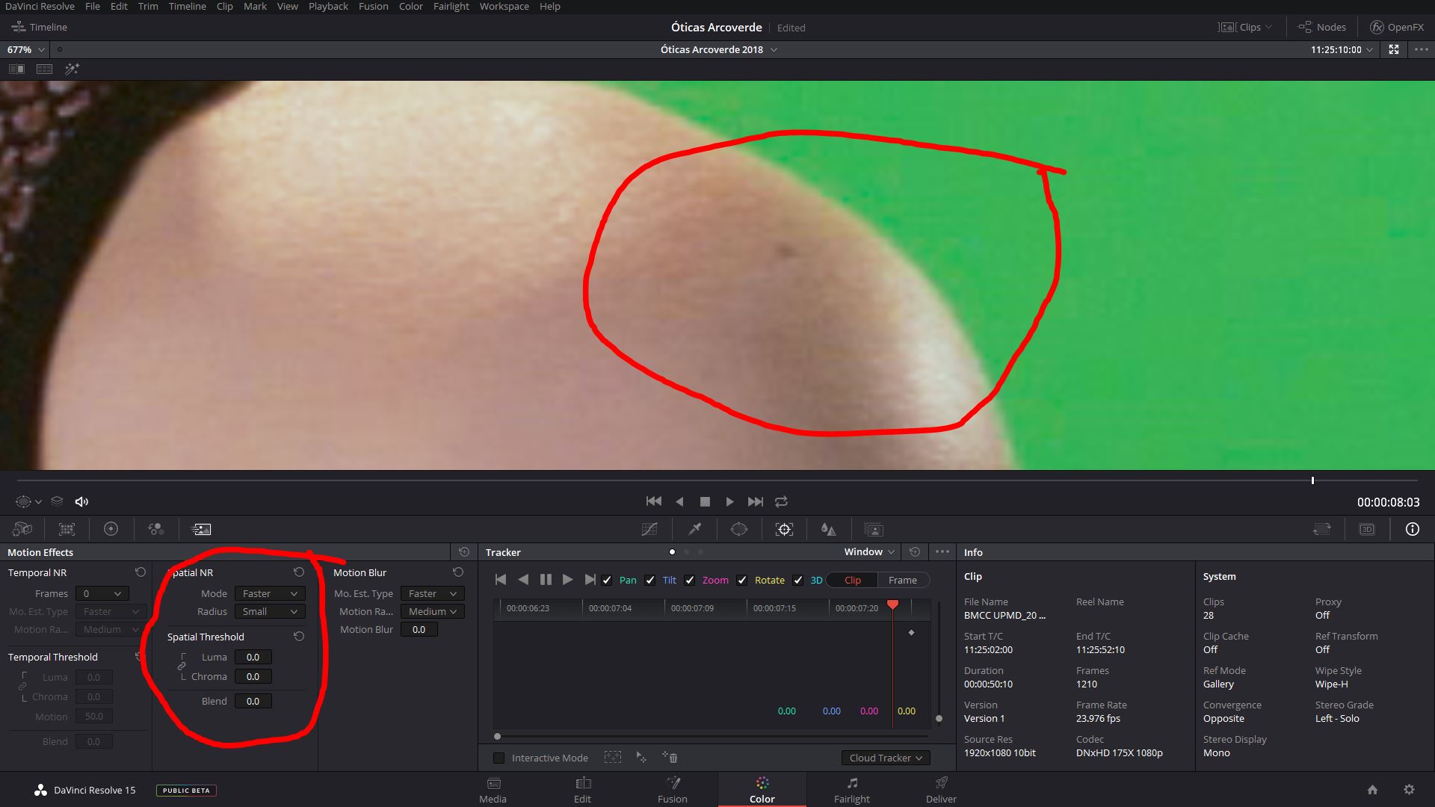
Task: Open Motion Blur Motion Range dropdown
Action: coord(432,611)
